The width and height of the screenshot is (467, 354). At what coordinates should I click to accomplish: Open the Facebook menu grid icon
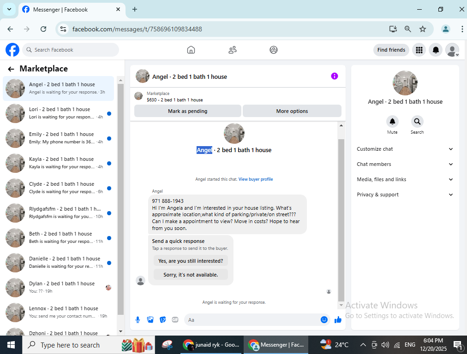point(419,50)
